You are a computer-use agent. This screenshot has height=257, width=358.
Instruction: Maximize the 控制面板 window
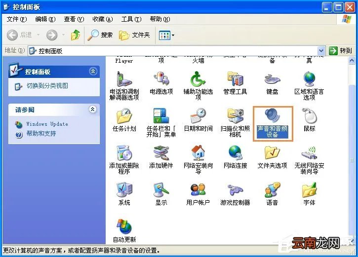click(x=338, y=7)
